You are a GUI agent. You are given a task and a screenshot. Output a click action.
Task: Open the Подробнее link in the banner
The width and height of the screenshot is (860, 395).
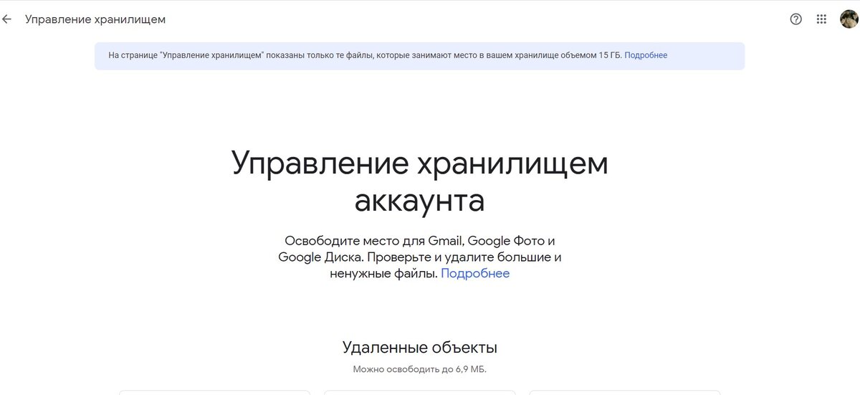tap(646, 55)
